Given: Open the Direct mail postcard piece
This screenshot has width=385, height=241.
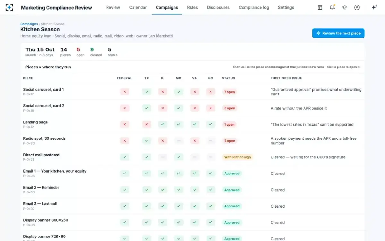Looking at the screenshot, I should [41, 155].
